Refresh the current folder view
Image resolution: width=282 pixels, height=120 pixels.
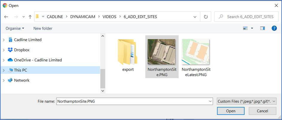pyautogui.click(x=206, y=17)
